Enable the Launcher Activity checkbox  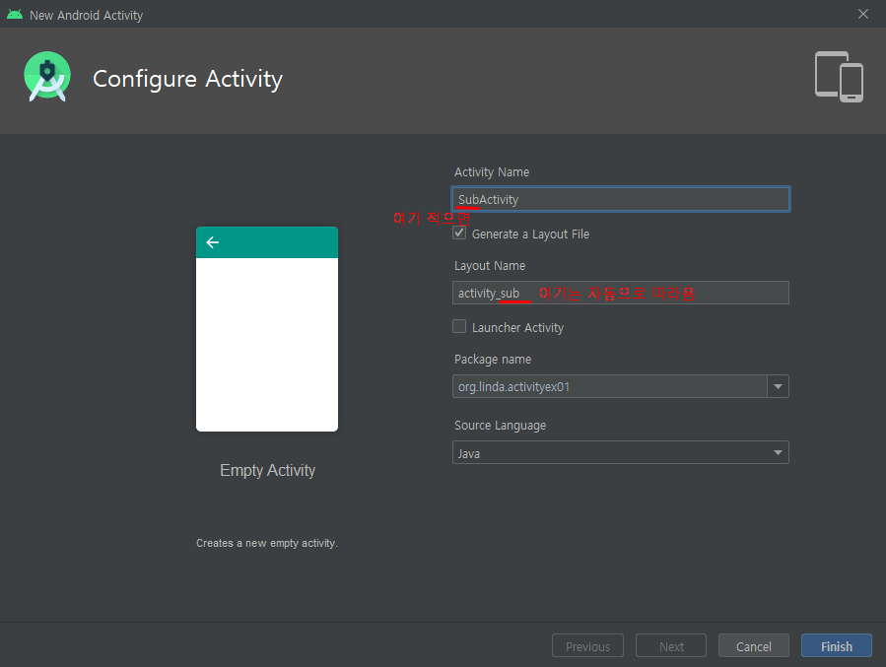(459, 326)
